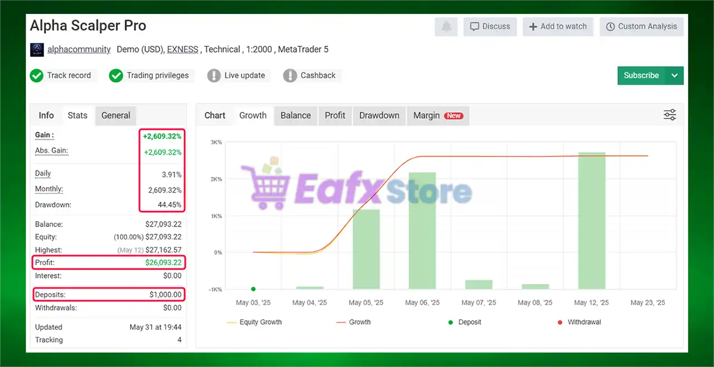This screenshot has height=367, width=714.
Task: Open the Margin tab marked New
Action: tap(438, 115)
